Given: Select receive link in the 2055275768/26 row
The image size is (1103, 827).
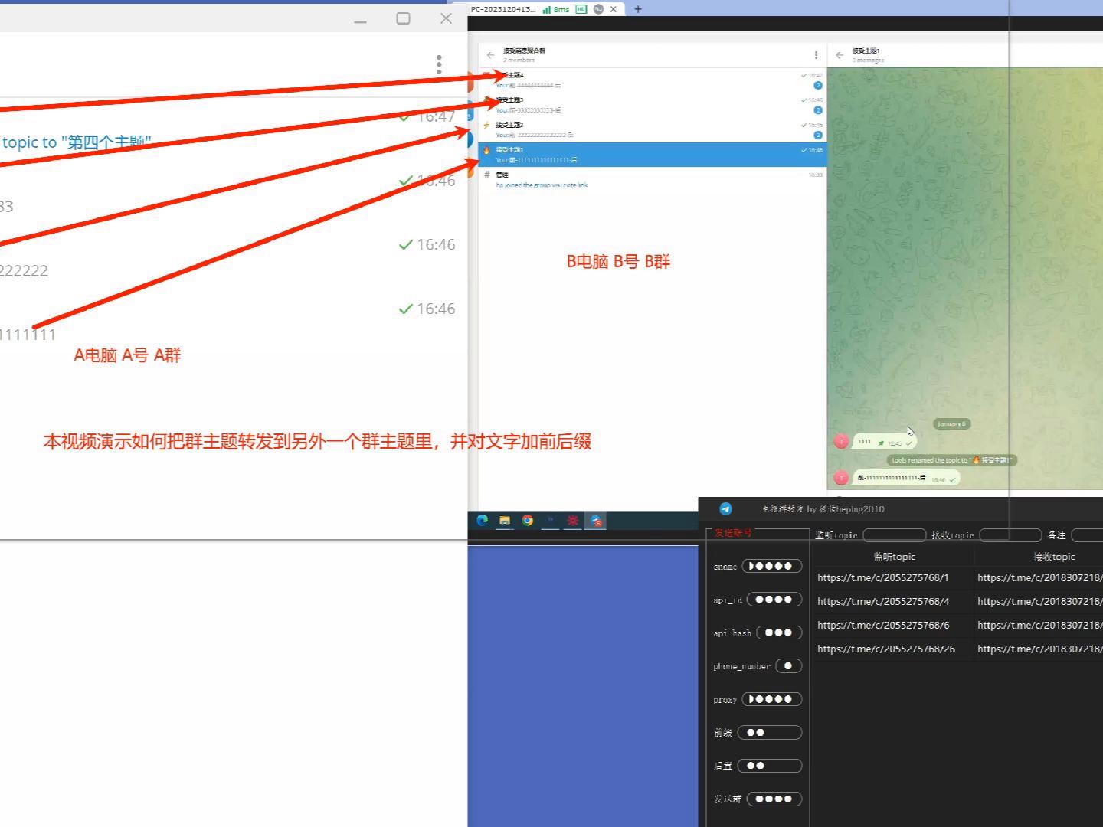Looking at the screenshot, I should pos(1040,649).
